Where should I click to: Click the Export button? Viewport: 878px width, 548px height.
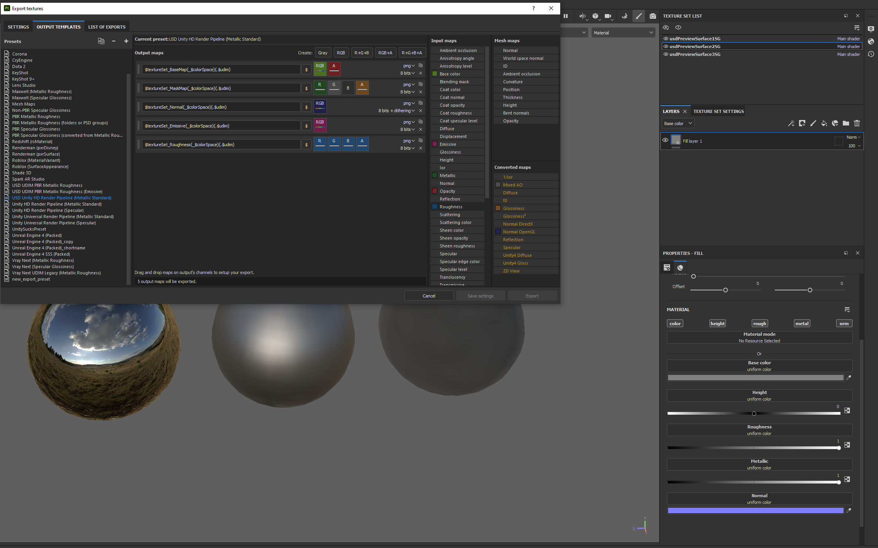(532, 296)
